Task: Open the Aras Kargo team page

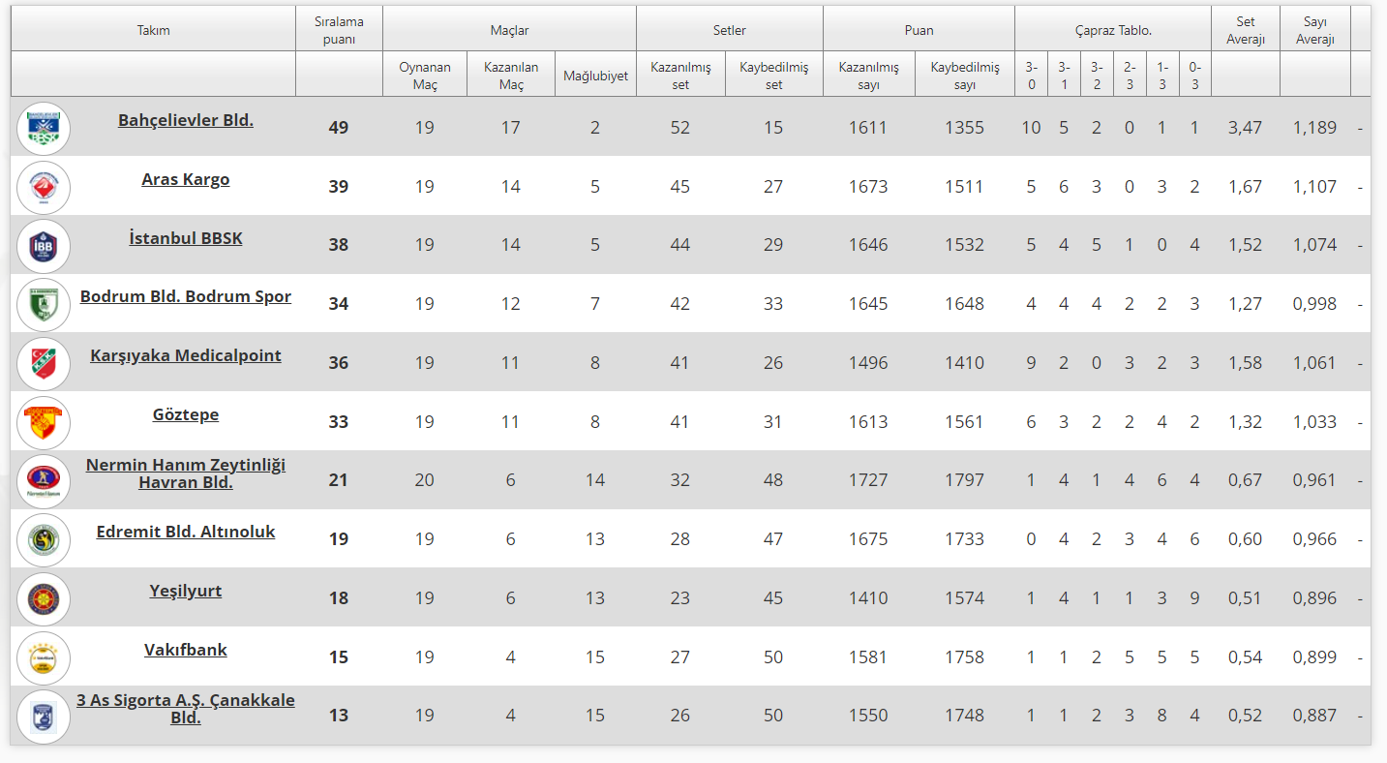Action: tap(186, 179)
